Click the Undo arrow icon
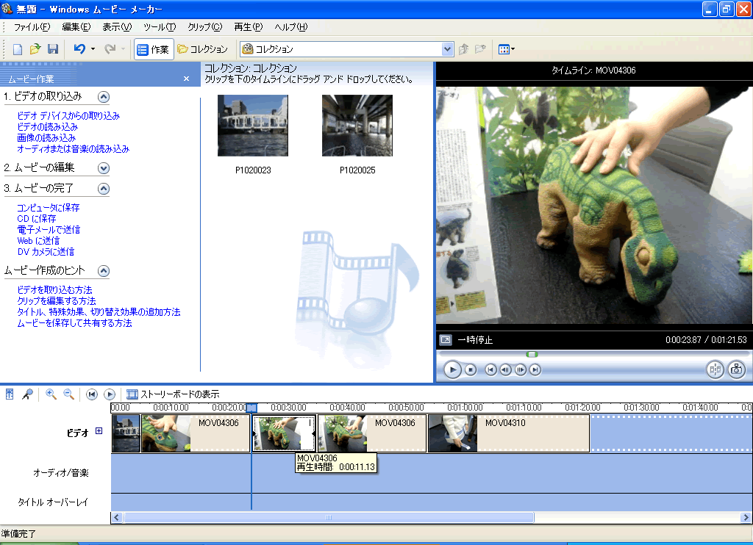Viewport: 753px width, 545px height. [x=79, y=49]
